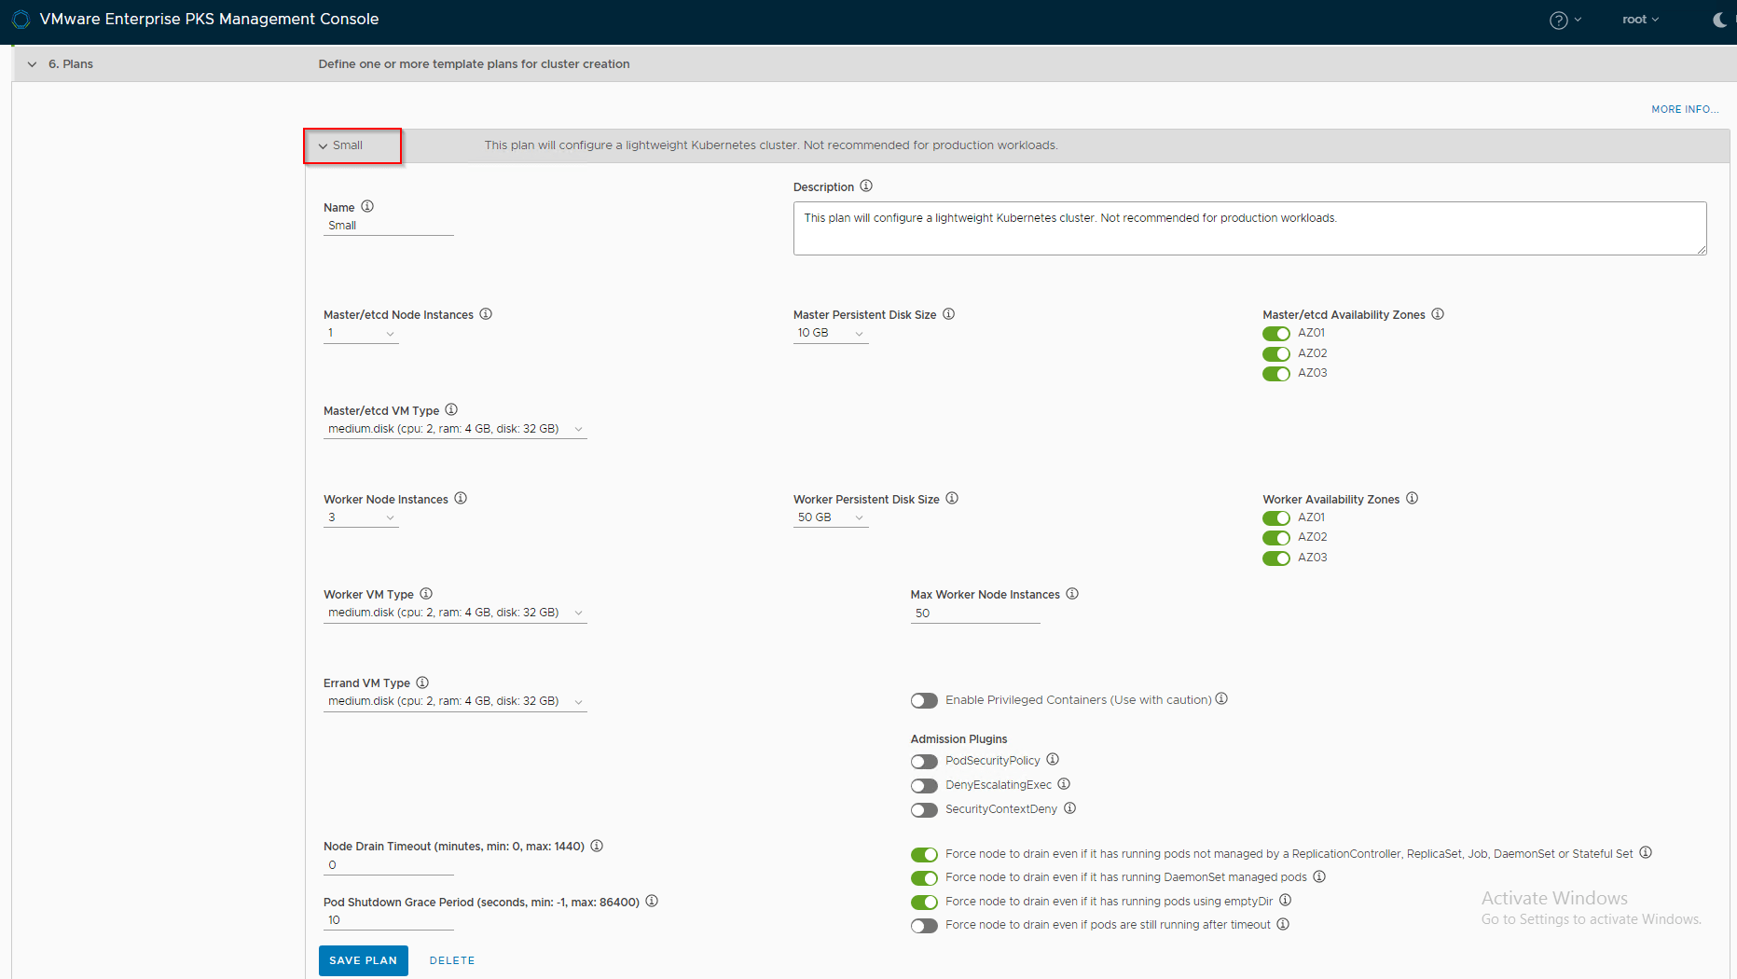Open Worker Persistent Disk Size dropdown

831,517
